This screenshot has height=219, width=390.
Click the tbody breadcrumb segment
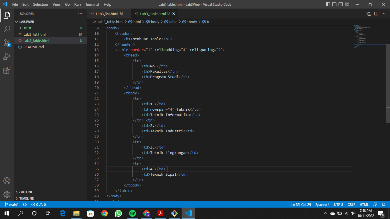coord(190,22)
